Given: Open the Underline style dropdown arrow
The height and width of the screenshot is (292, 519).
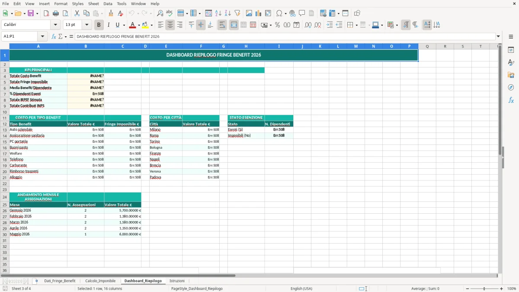Looking at the screenshot, I should 124,25.
